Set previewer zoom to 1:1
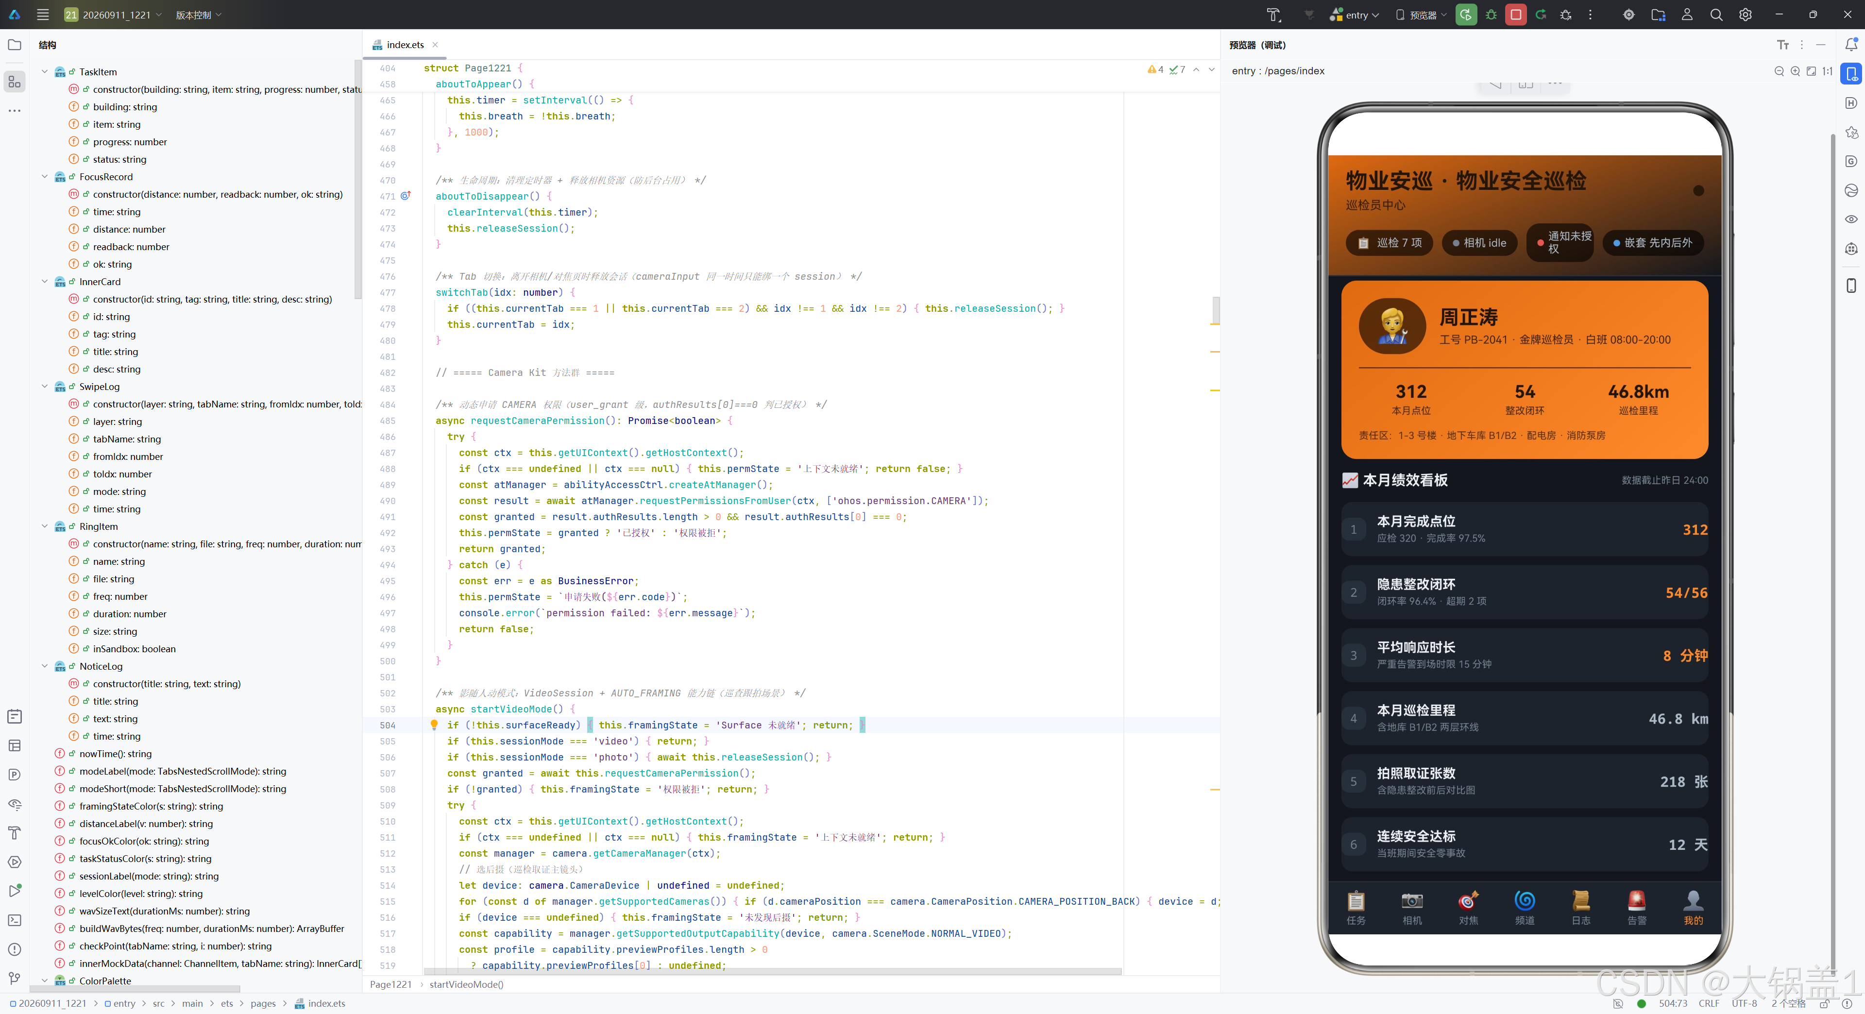 1827,71
